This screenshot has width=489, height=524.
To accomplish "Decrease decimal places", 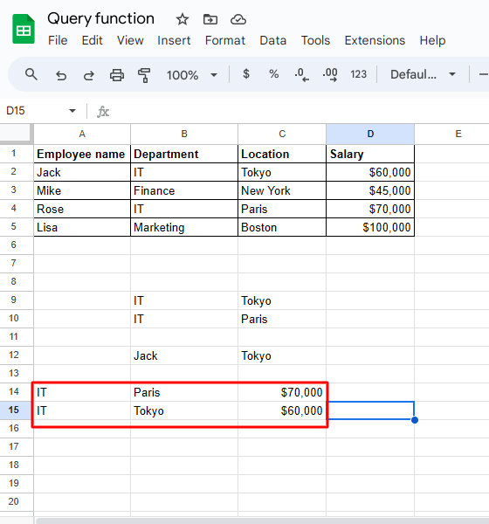I will pos(301,74).
